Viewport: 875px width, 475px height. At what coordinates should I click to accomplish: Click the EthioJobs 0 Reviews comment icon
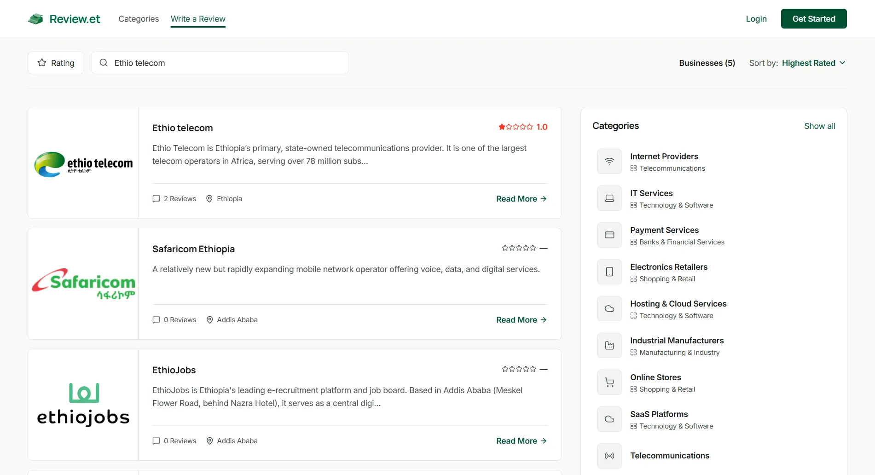click(x=156, y=441)
